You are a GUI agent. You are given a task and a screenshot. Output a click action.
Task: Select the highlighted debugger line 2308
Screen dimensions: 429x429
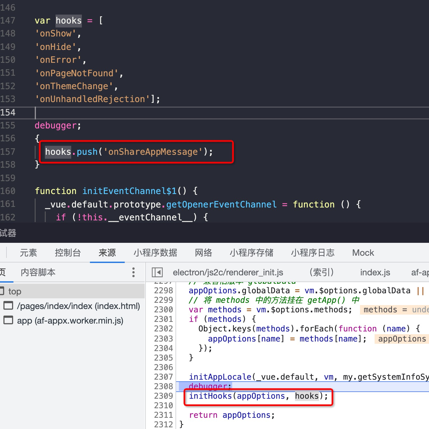point(209,386)
